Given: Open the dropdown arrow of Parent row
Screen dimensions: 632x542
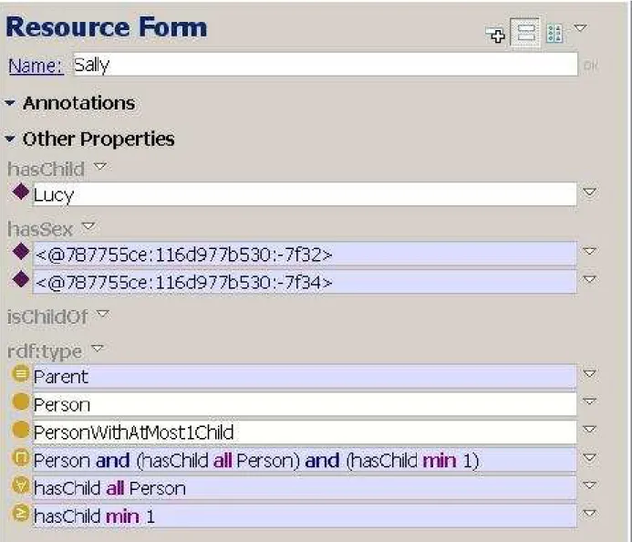Looking at the screenshot, I should pos(589,374).
